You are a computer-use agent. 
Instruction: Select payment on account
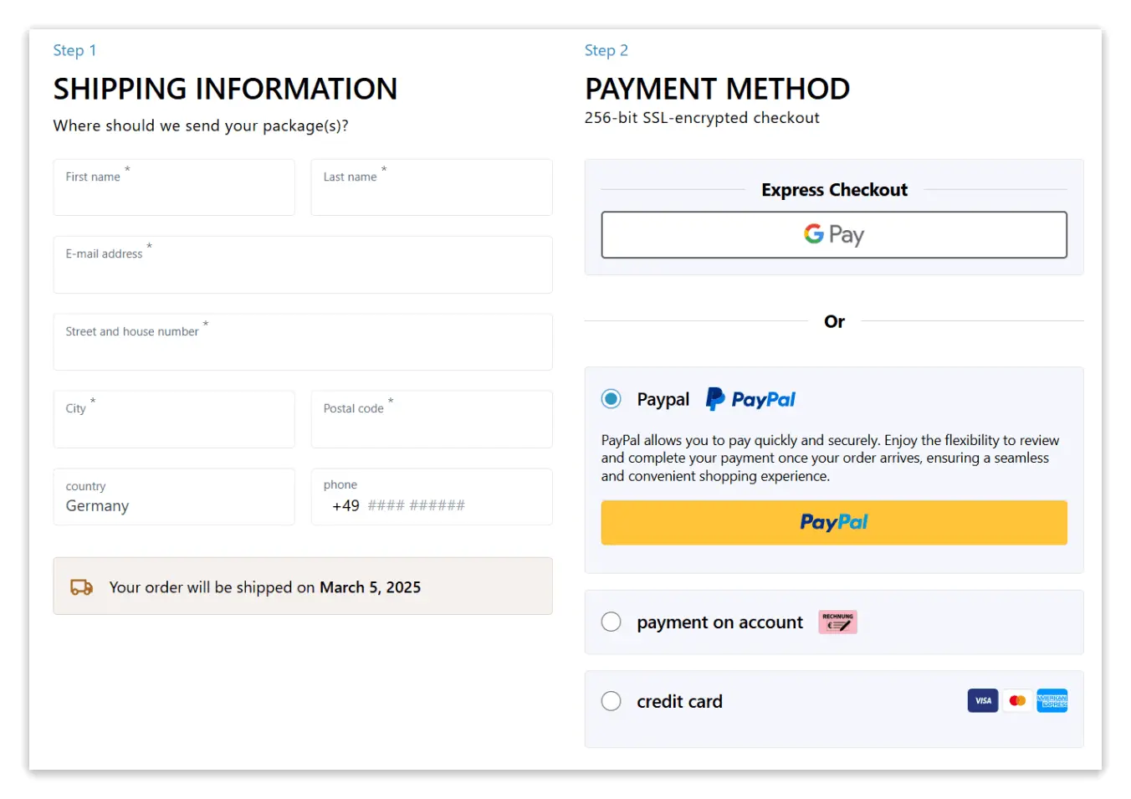pos(611,622)
